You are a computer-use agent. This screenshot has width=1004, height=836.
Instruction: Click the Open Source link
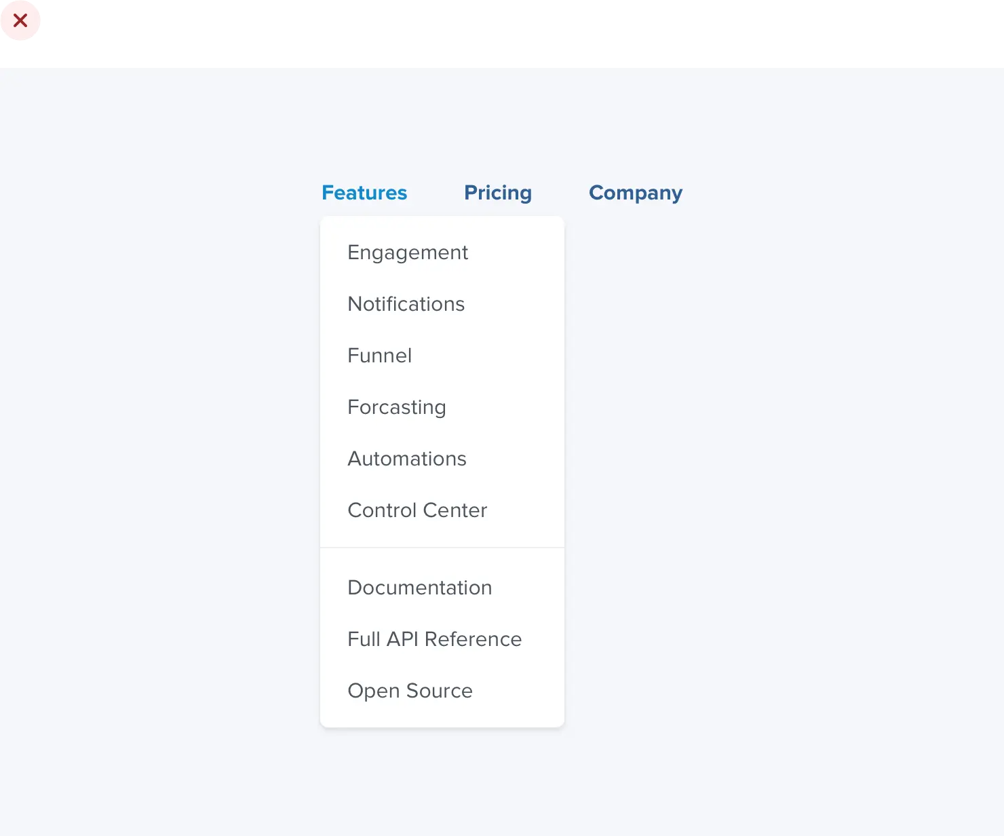coord(410,691)
